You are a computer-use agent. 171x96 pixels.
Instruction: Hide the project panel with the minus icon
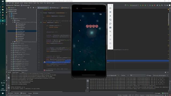click(x=36, y=8)
